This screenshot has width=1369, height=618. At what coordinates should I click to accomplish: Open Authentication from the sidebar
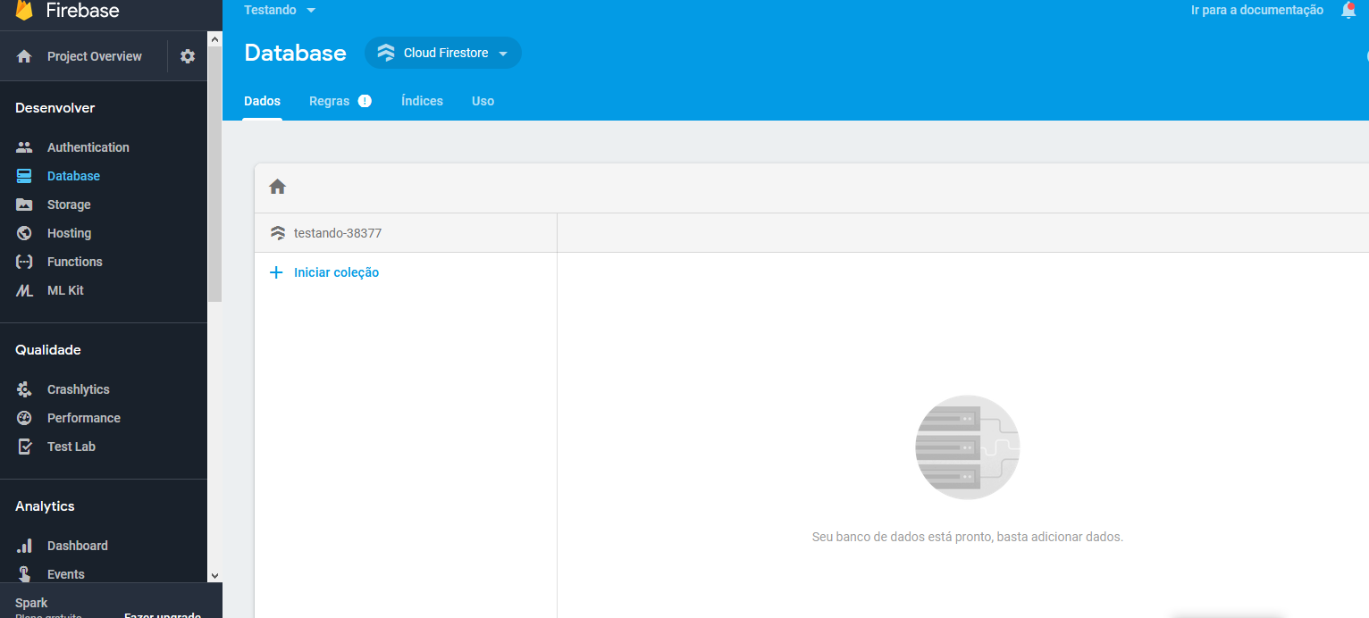(87, 146)
